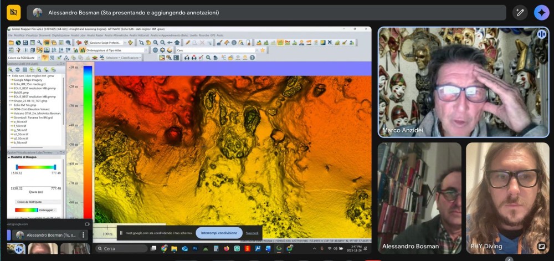Click the Interrompi condivisione button
Viewport: 554px width, 261px height.
[219, 233]
